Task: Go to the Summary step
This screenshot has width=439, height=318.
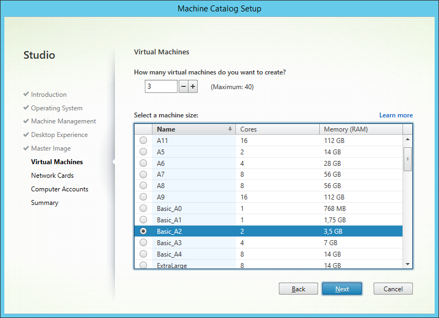Action: pos(45,203)
